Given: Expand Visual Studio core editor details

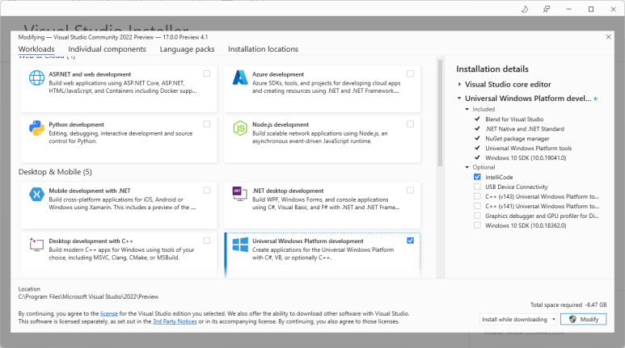Looking at the screenshot, I should tap(459, 85).
